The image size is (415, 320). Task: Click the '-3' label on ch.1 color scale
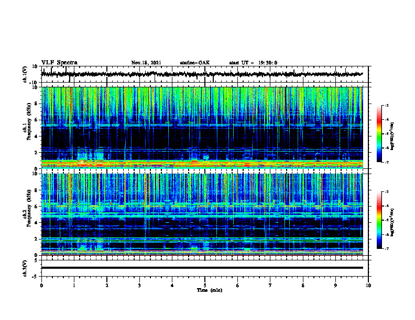386,105
